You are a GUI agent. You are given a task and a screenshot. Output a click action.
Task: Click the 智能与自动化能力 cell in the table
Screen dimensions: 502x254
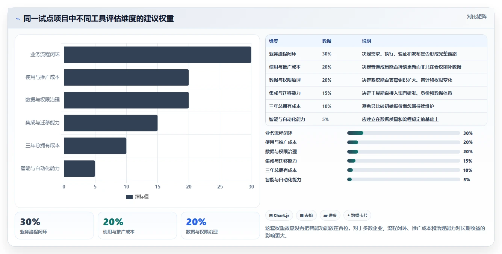[x=287, y=120]
